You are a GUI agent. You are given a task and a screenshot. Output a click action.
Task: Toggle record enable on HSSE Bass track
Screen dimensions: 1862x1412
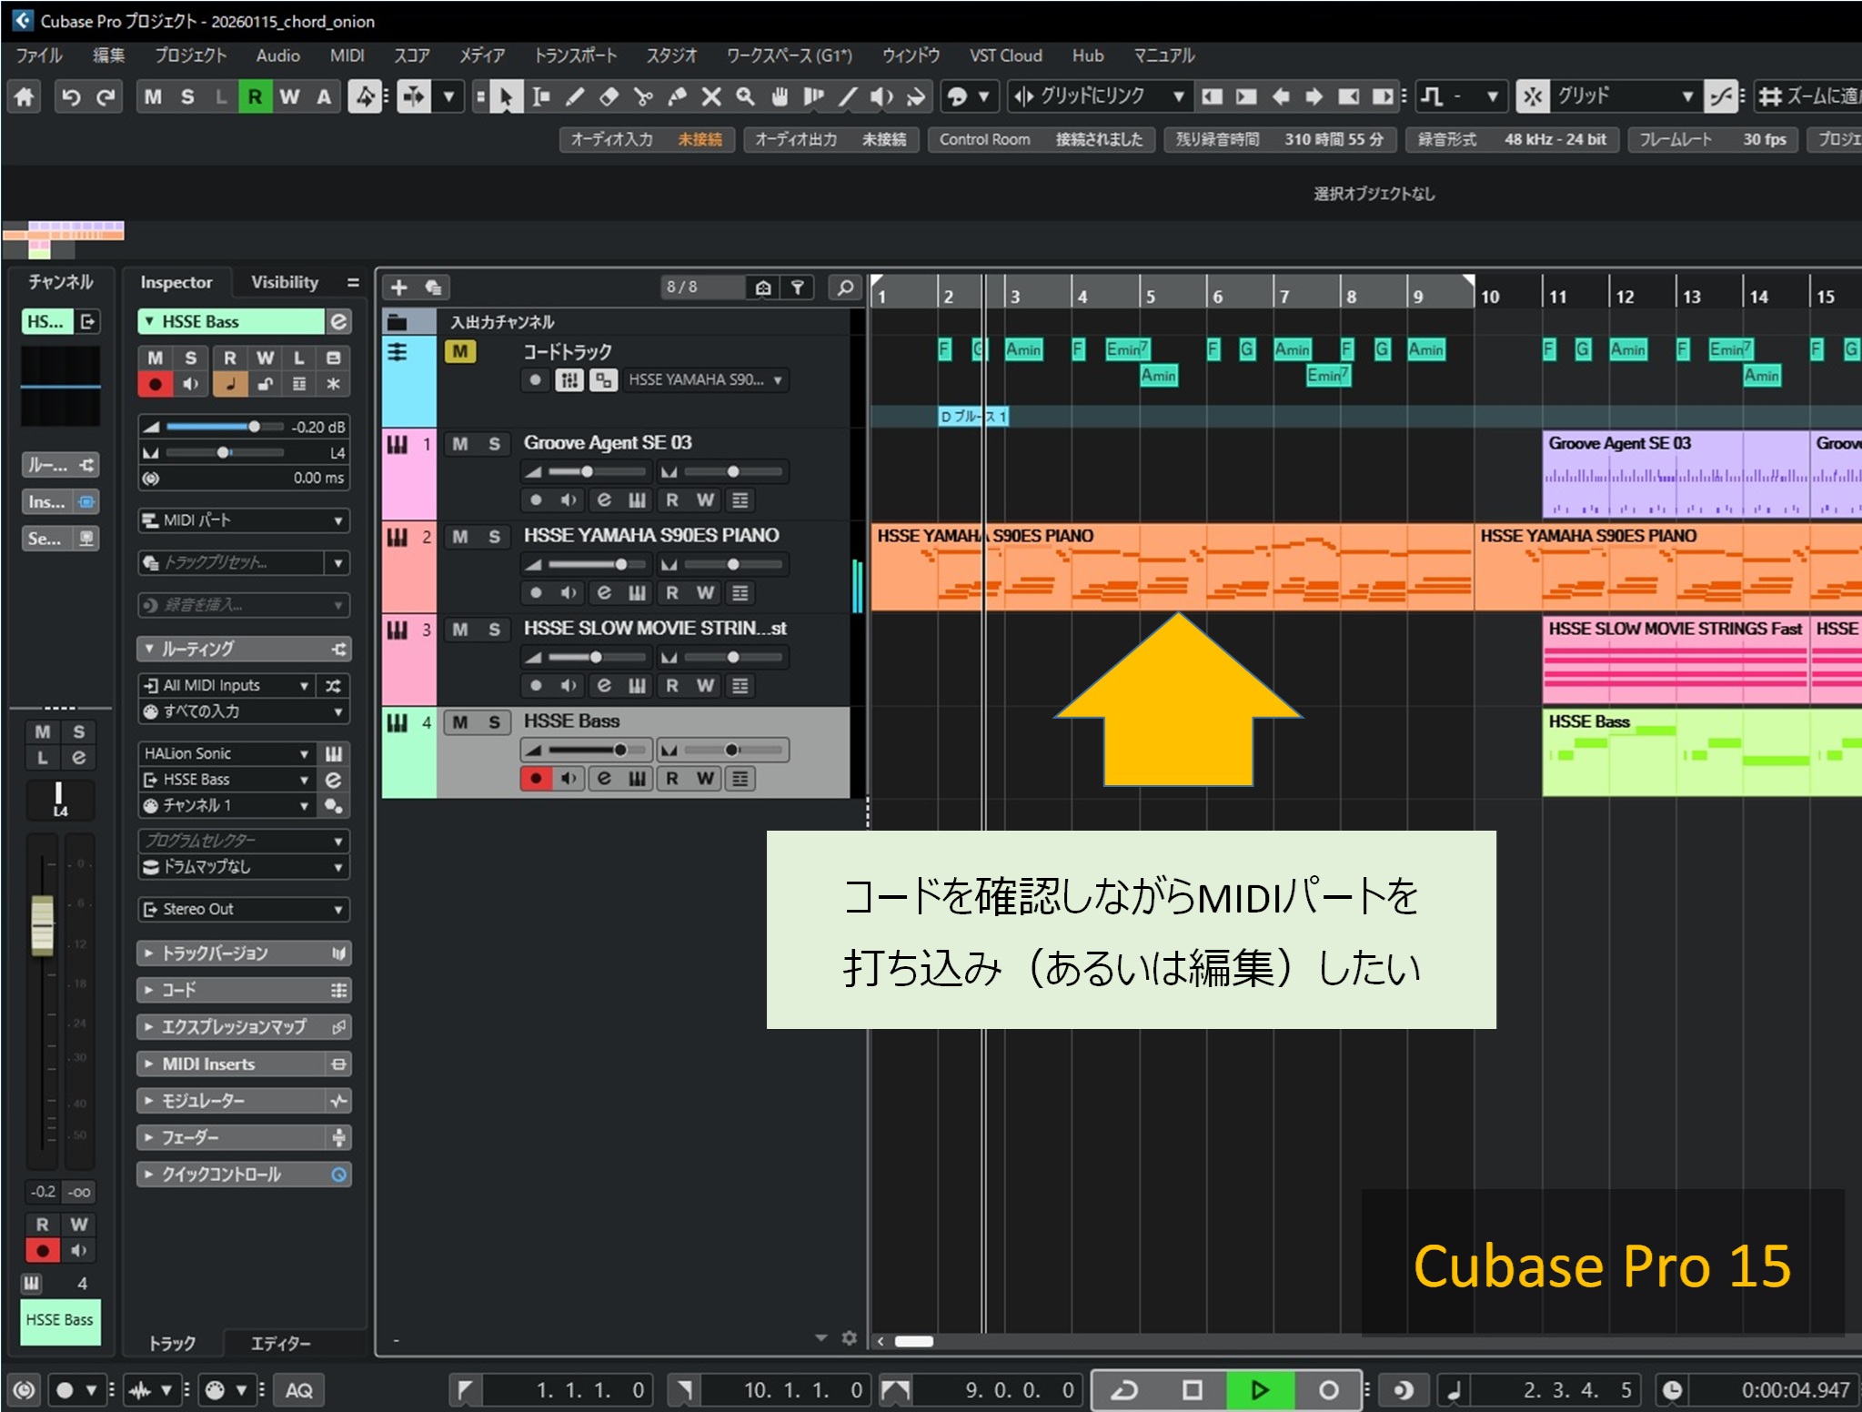click(536, 778)
